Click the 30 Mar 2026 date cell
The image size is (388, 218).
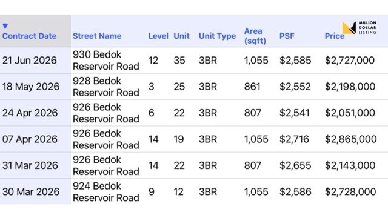tap(31, 192)
